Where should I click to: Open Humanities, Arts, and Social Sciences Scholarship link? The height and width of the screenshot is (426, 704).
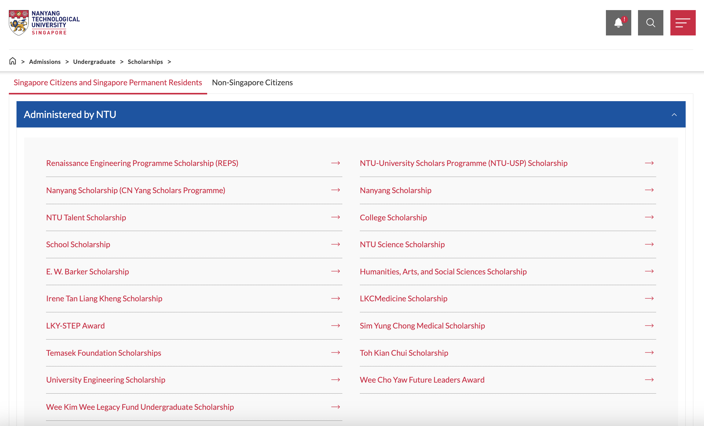[x=443, y=272]
